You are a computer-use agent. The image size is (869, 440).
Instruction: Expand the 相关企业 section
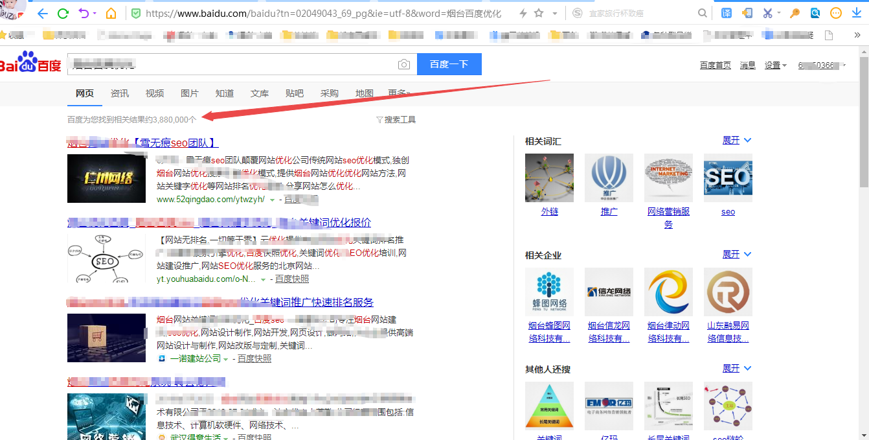coord(737,254)
